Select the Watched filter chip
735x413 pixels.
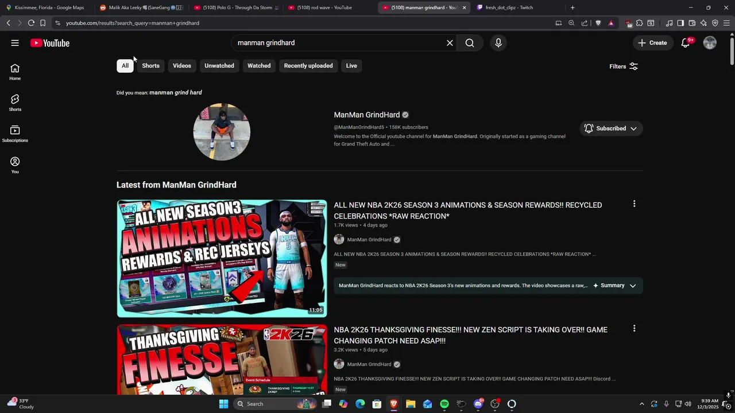point(259,65)
